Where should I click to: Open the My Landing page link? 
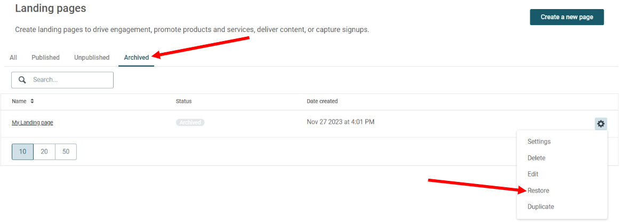point(33,123)
